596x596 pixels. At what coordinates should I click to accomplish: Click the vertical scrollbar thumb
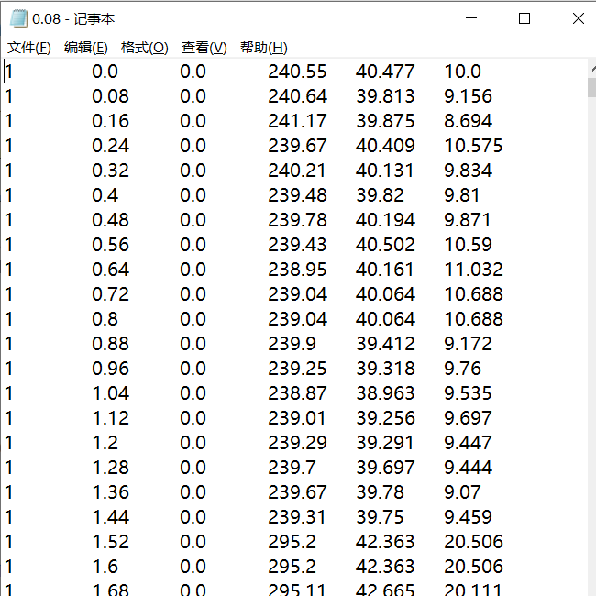[591, 87]
